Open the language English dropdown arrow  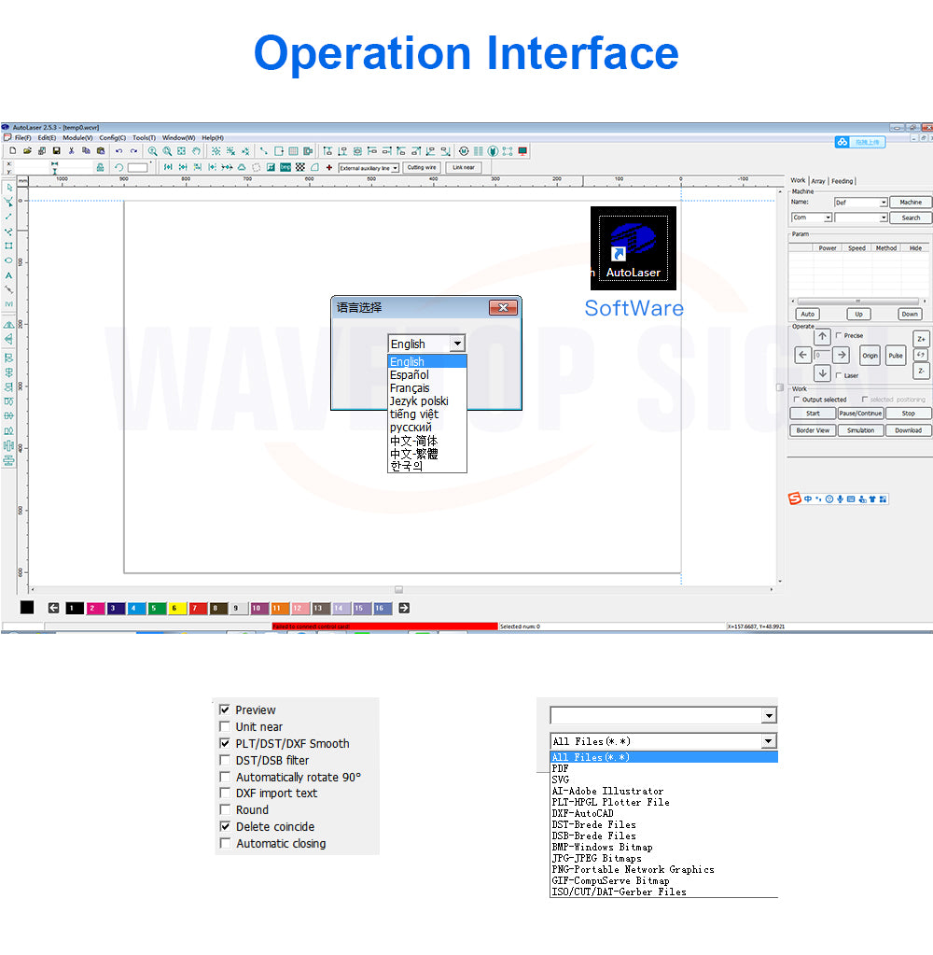point(458,344)
